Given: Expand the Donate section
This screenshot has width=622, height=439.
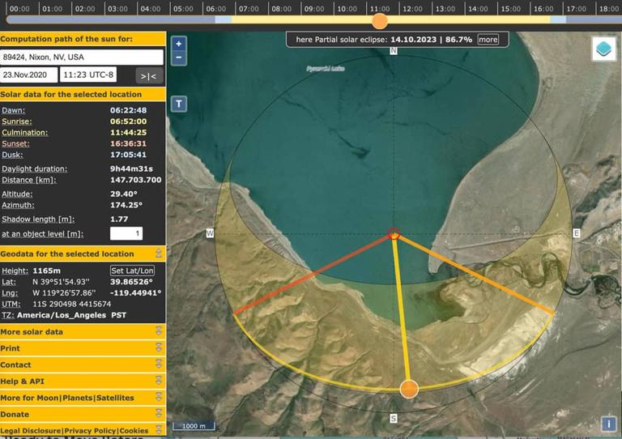Looking at the screenshot, I should 83,414.
